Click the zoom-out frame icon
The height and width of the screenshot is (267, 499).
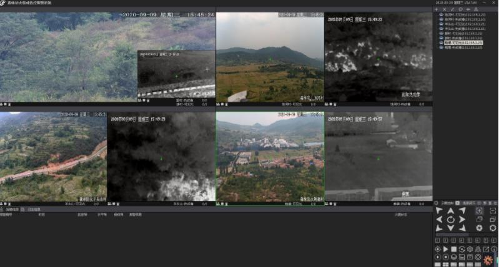tap(493, 211)
